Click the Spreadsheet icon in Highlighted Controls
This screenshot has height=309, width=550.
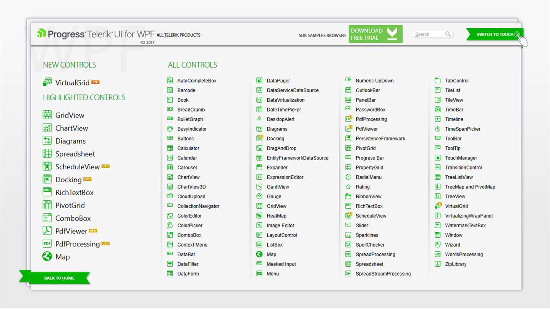point(47,154)
